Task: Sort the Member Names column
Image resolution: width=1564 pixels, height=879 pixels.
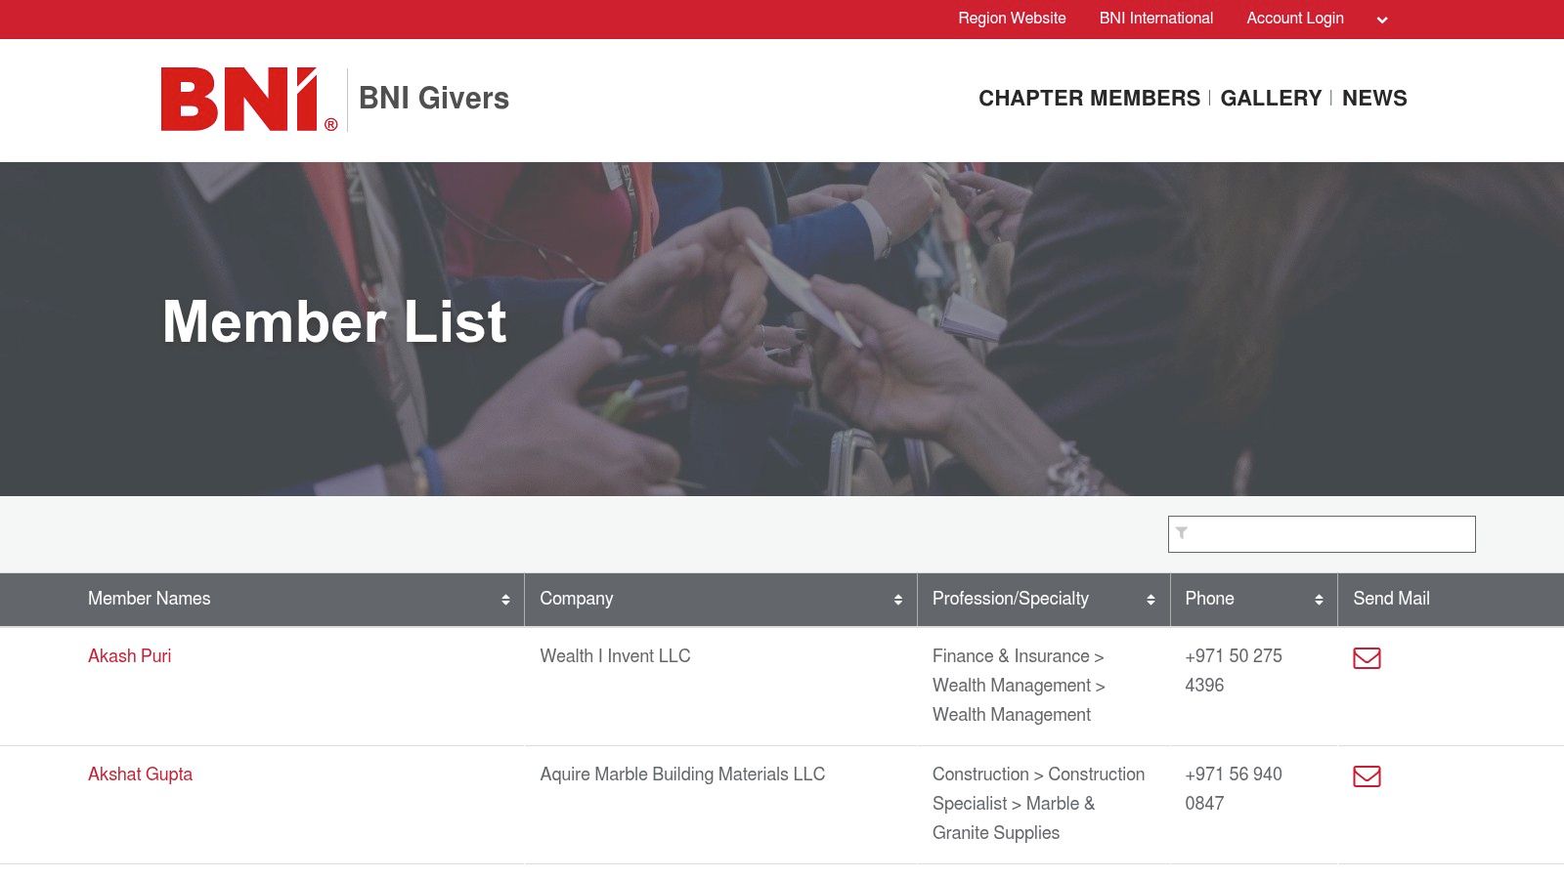Action: (x=507, y=599)
